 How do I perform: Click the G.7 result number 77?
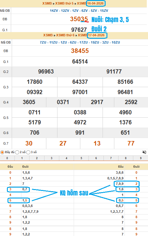click(x=131, y=143)
